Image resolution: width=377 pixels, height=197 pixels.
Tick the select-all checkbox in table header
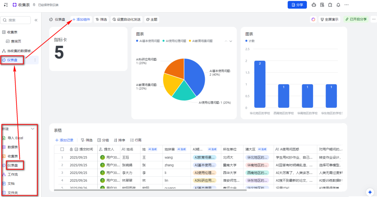[62, 149]
